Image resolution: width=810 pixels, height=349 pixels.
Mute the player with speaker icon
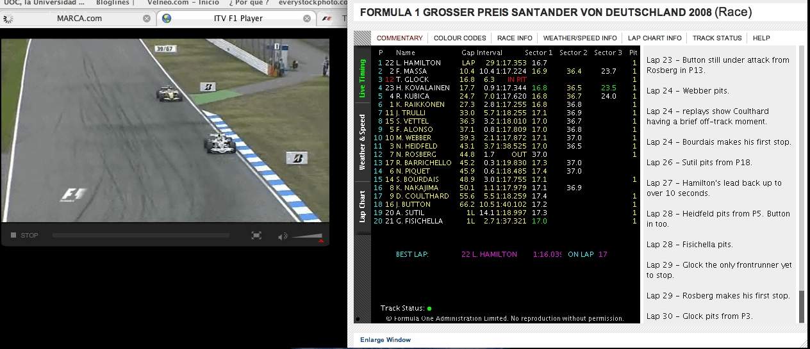tap(283, 236)
